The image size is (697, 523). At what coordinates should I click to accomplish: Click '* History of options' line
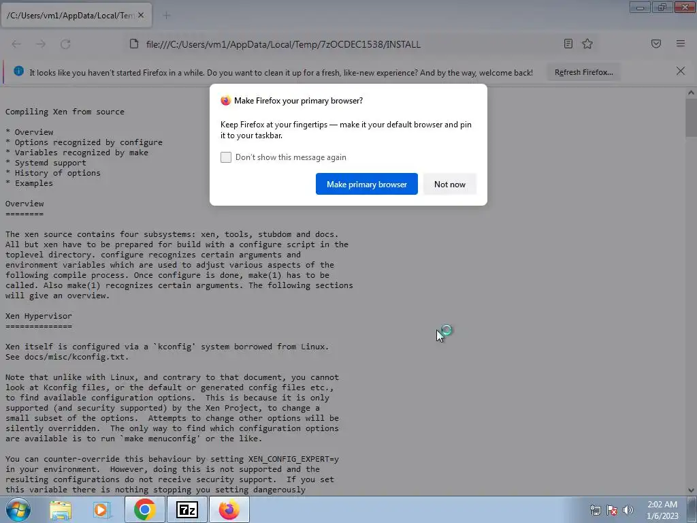point(53,173)
